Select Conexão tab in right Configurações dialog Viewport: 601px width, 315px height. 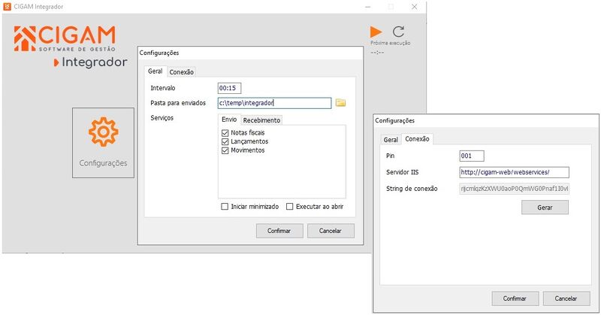[418, 139]
